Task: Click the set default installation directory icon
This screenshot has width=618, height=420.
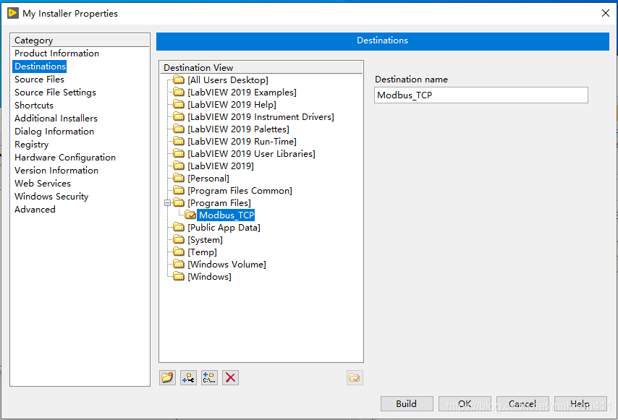Action: 355,377
